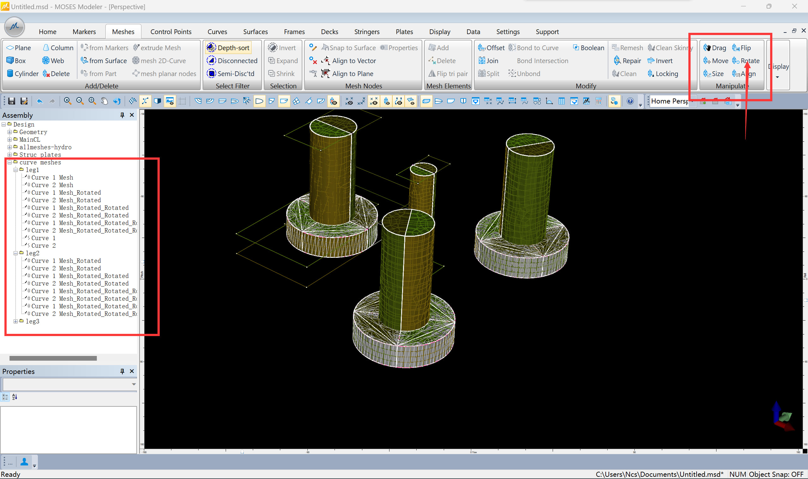The image size is (808, 479).
Task: Click the Help question mark icon
Action: pos(630,101)
